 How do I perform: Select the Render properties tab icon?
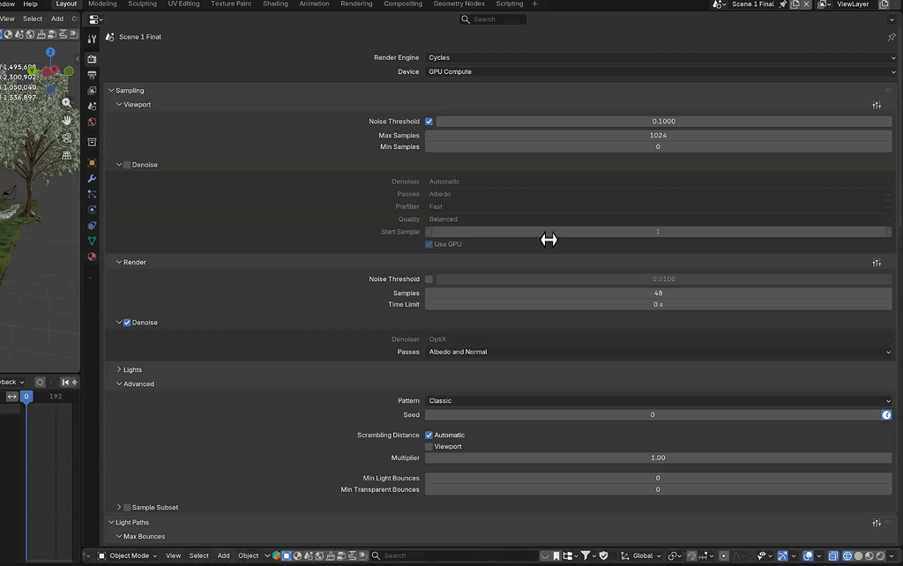92,59
